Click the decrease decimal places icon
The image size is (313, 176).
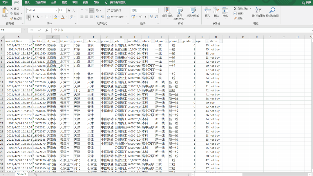tap(157, 17)
